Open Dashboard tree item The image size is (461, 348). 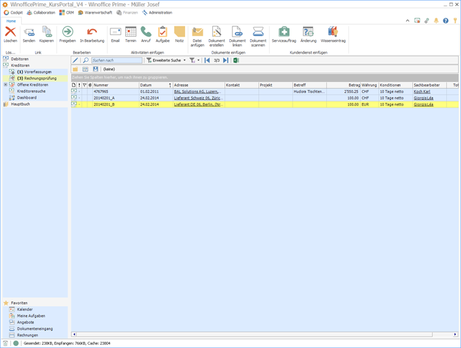pos(26,97)
